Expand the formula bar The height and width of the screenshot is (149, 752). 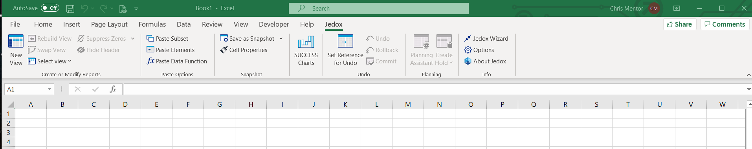[748, 89]
